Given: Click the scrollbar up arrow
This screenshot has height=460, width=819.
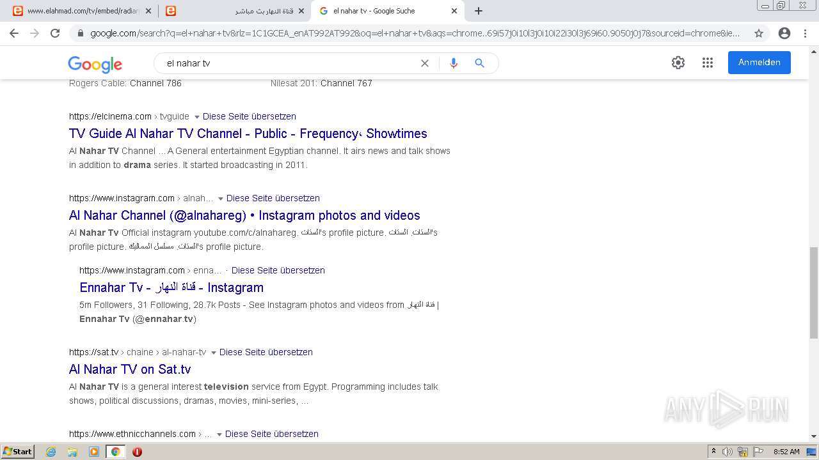Looking at the screenshot, I should pyautogui.click(x=814, y=52).
